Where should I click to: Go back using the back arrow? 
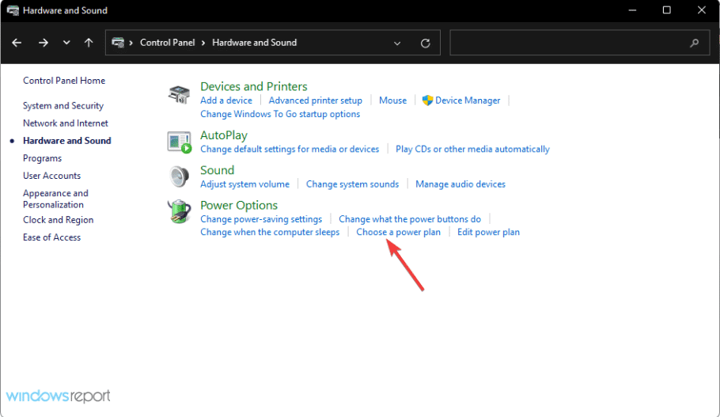(x=17, y=43)
